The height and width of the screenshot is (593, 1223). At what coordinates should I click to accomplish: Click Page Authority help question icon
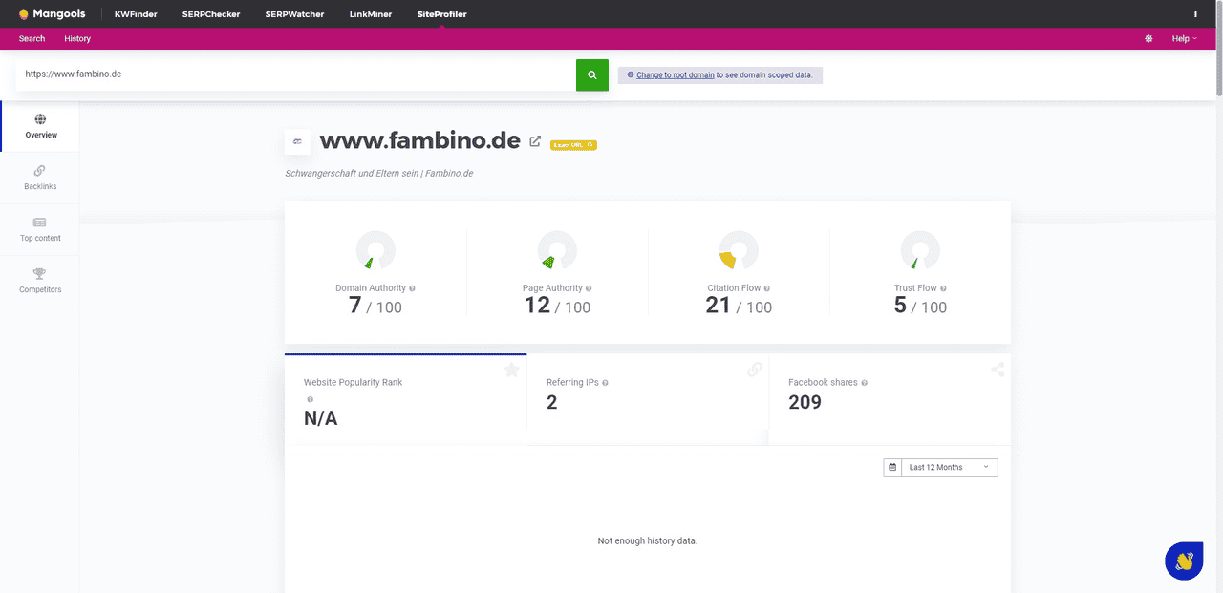click(x=589, y=288)
